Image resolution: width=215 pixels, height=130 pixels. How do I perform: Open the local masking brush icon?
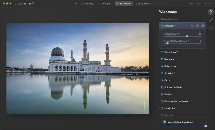[x=211, y=20]
